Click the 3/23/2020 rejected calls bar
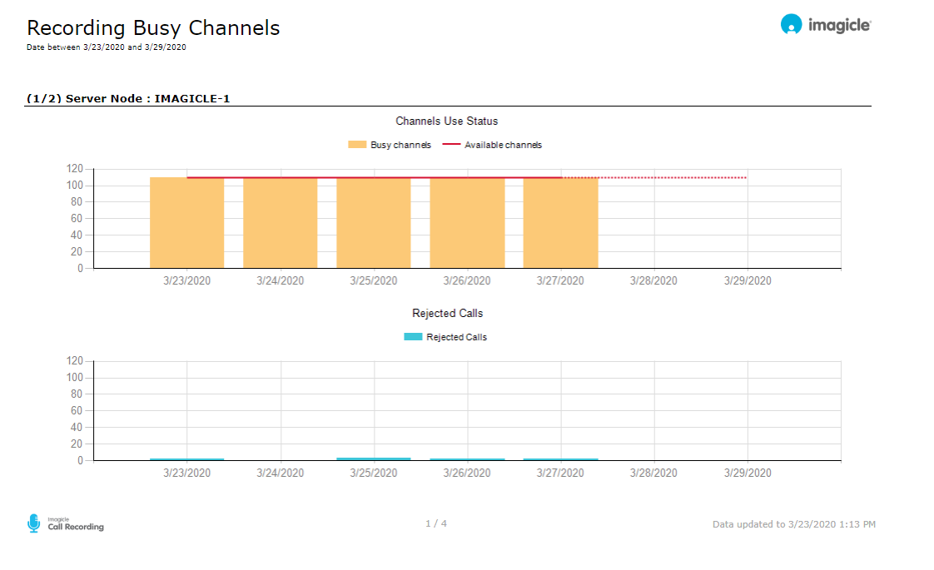This screenshot has width=934, height=570. [186, 459]
